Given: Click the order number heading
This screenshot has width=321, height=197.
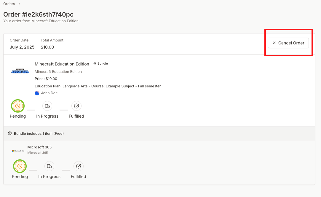Looking at the screenshot, I should click(38, 14).
